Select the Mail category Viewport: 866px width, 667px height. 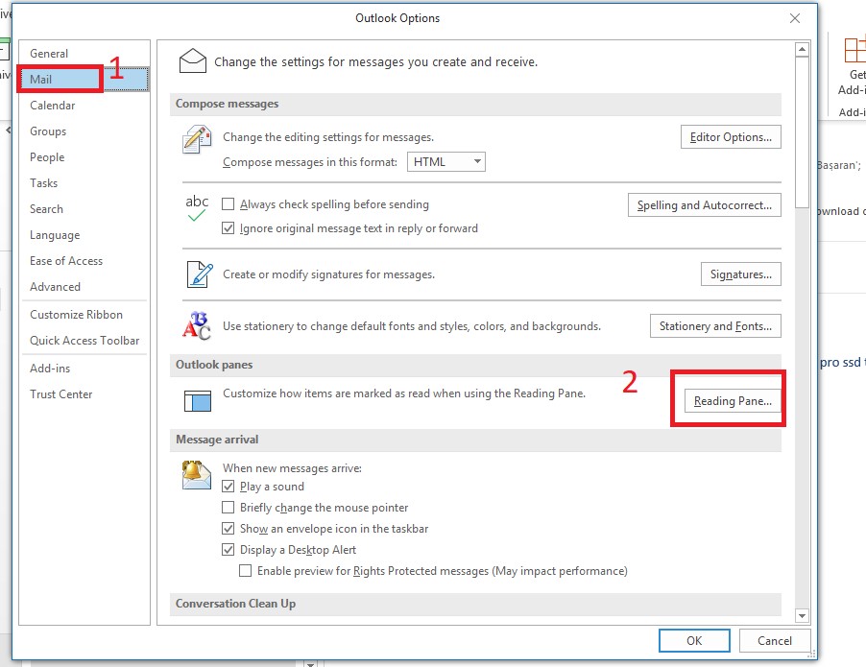point(84,79)
